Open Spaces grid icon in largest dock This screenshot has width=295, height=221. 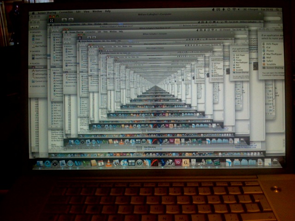(x=131, y=163)
